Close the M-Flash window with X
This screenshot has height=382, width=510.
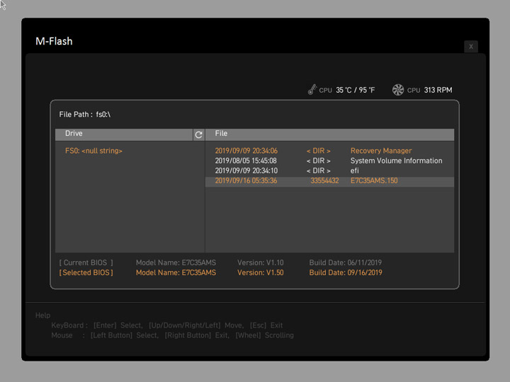pos(471,47)
